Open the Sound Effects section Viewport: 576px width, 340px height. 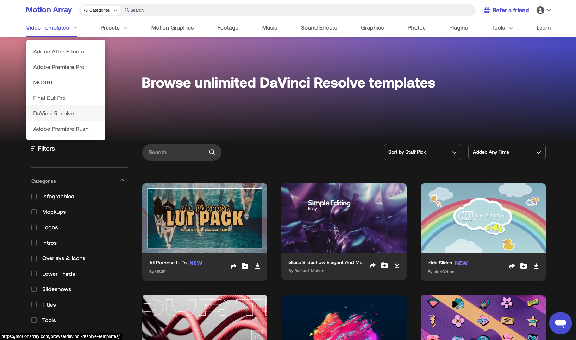[319, 28]
